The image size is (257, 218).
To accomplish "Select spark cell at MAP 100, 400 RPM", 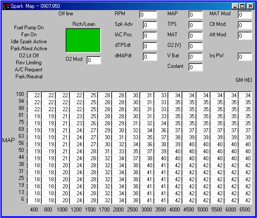I will click(x=34, y=95).
